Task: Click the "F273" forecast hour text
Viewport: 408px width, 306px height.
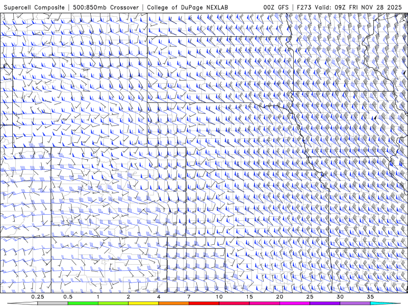Action: [304, 7]
